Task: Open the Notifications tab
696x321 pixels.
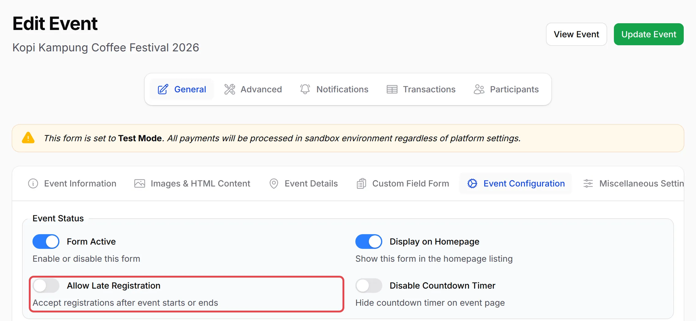Action: 334,89
